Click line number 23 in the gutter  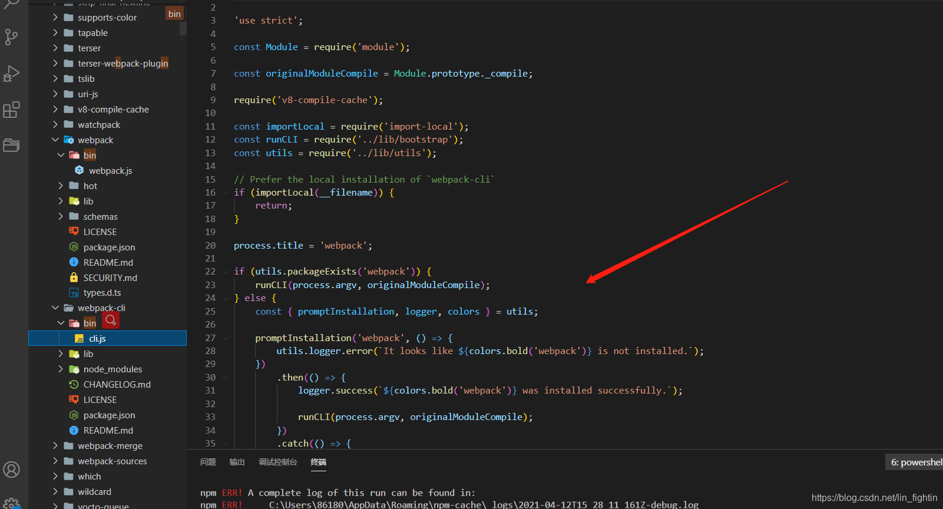(x=210, y=285)
